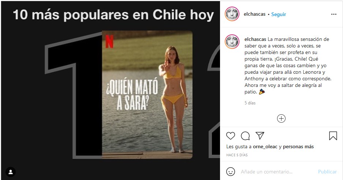Viewport: 343px width, 180px height.
Task: Open three-dot options menu in the header
Action: coord(333,14)
